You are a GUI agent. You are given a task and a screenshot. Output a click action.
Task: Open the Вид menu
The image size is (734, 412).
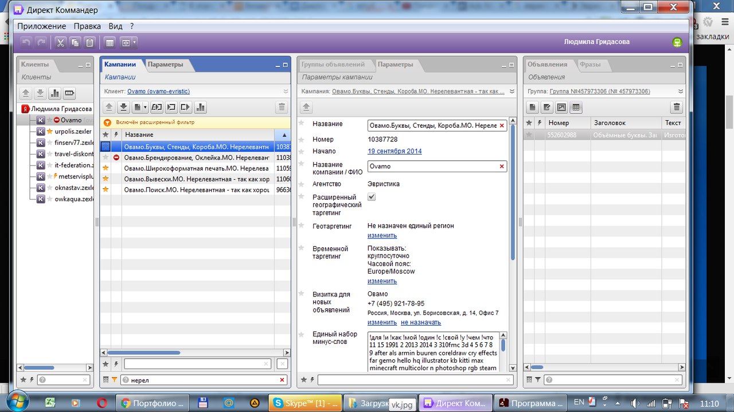(115, 26)
